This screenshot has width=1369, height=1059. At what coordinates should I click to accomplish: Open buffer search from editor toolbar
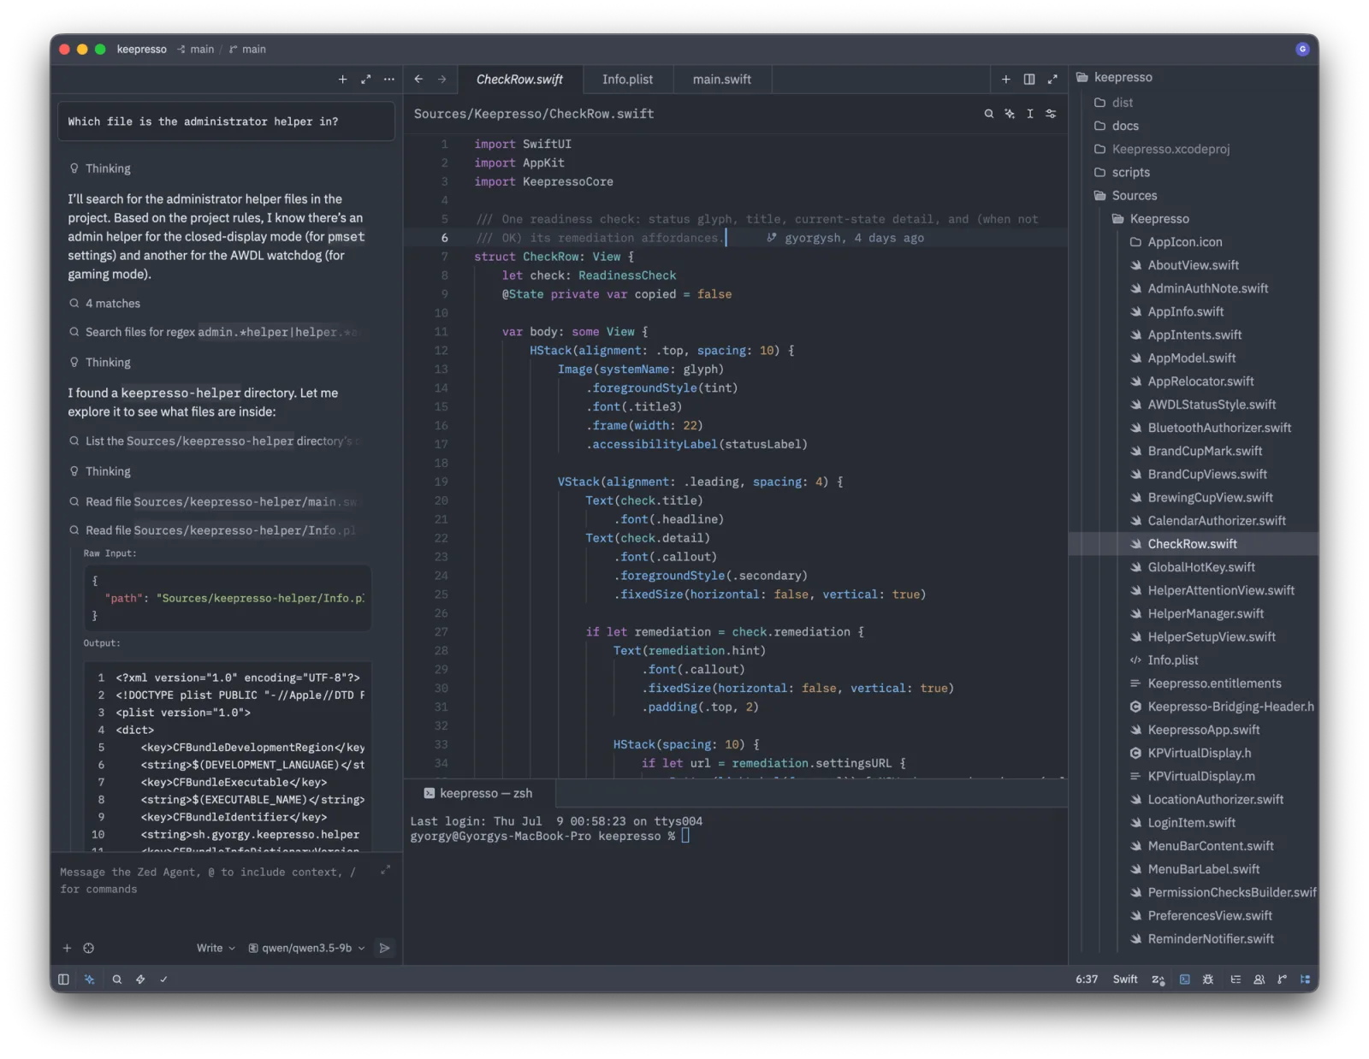989,114
